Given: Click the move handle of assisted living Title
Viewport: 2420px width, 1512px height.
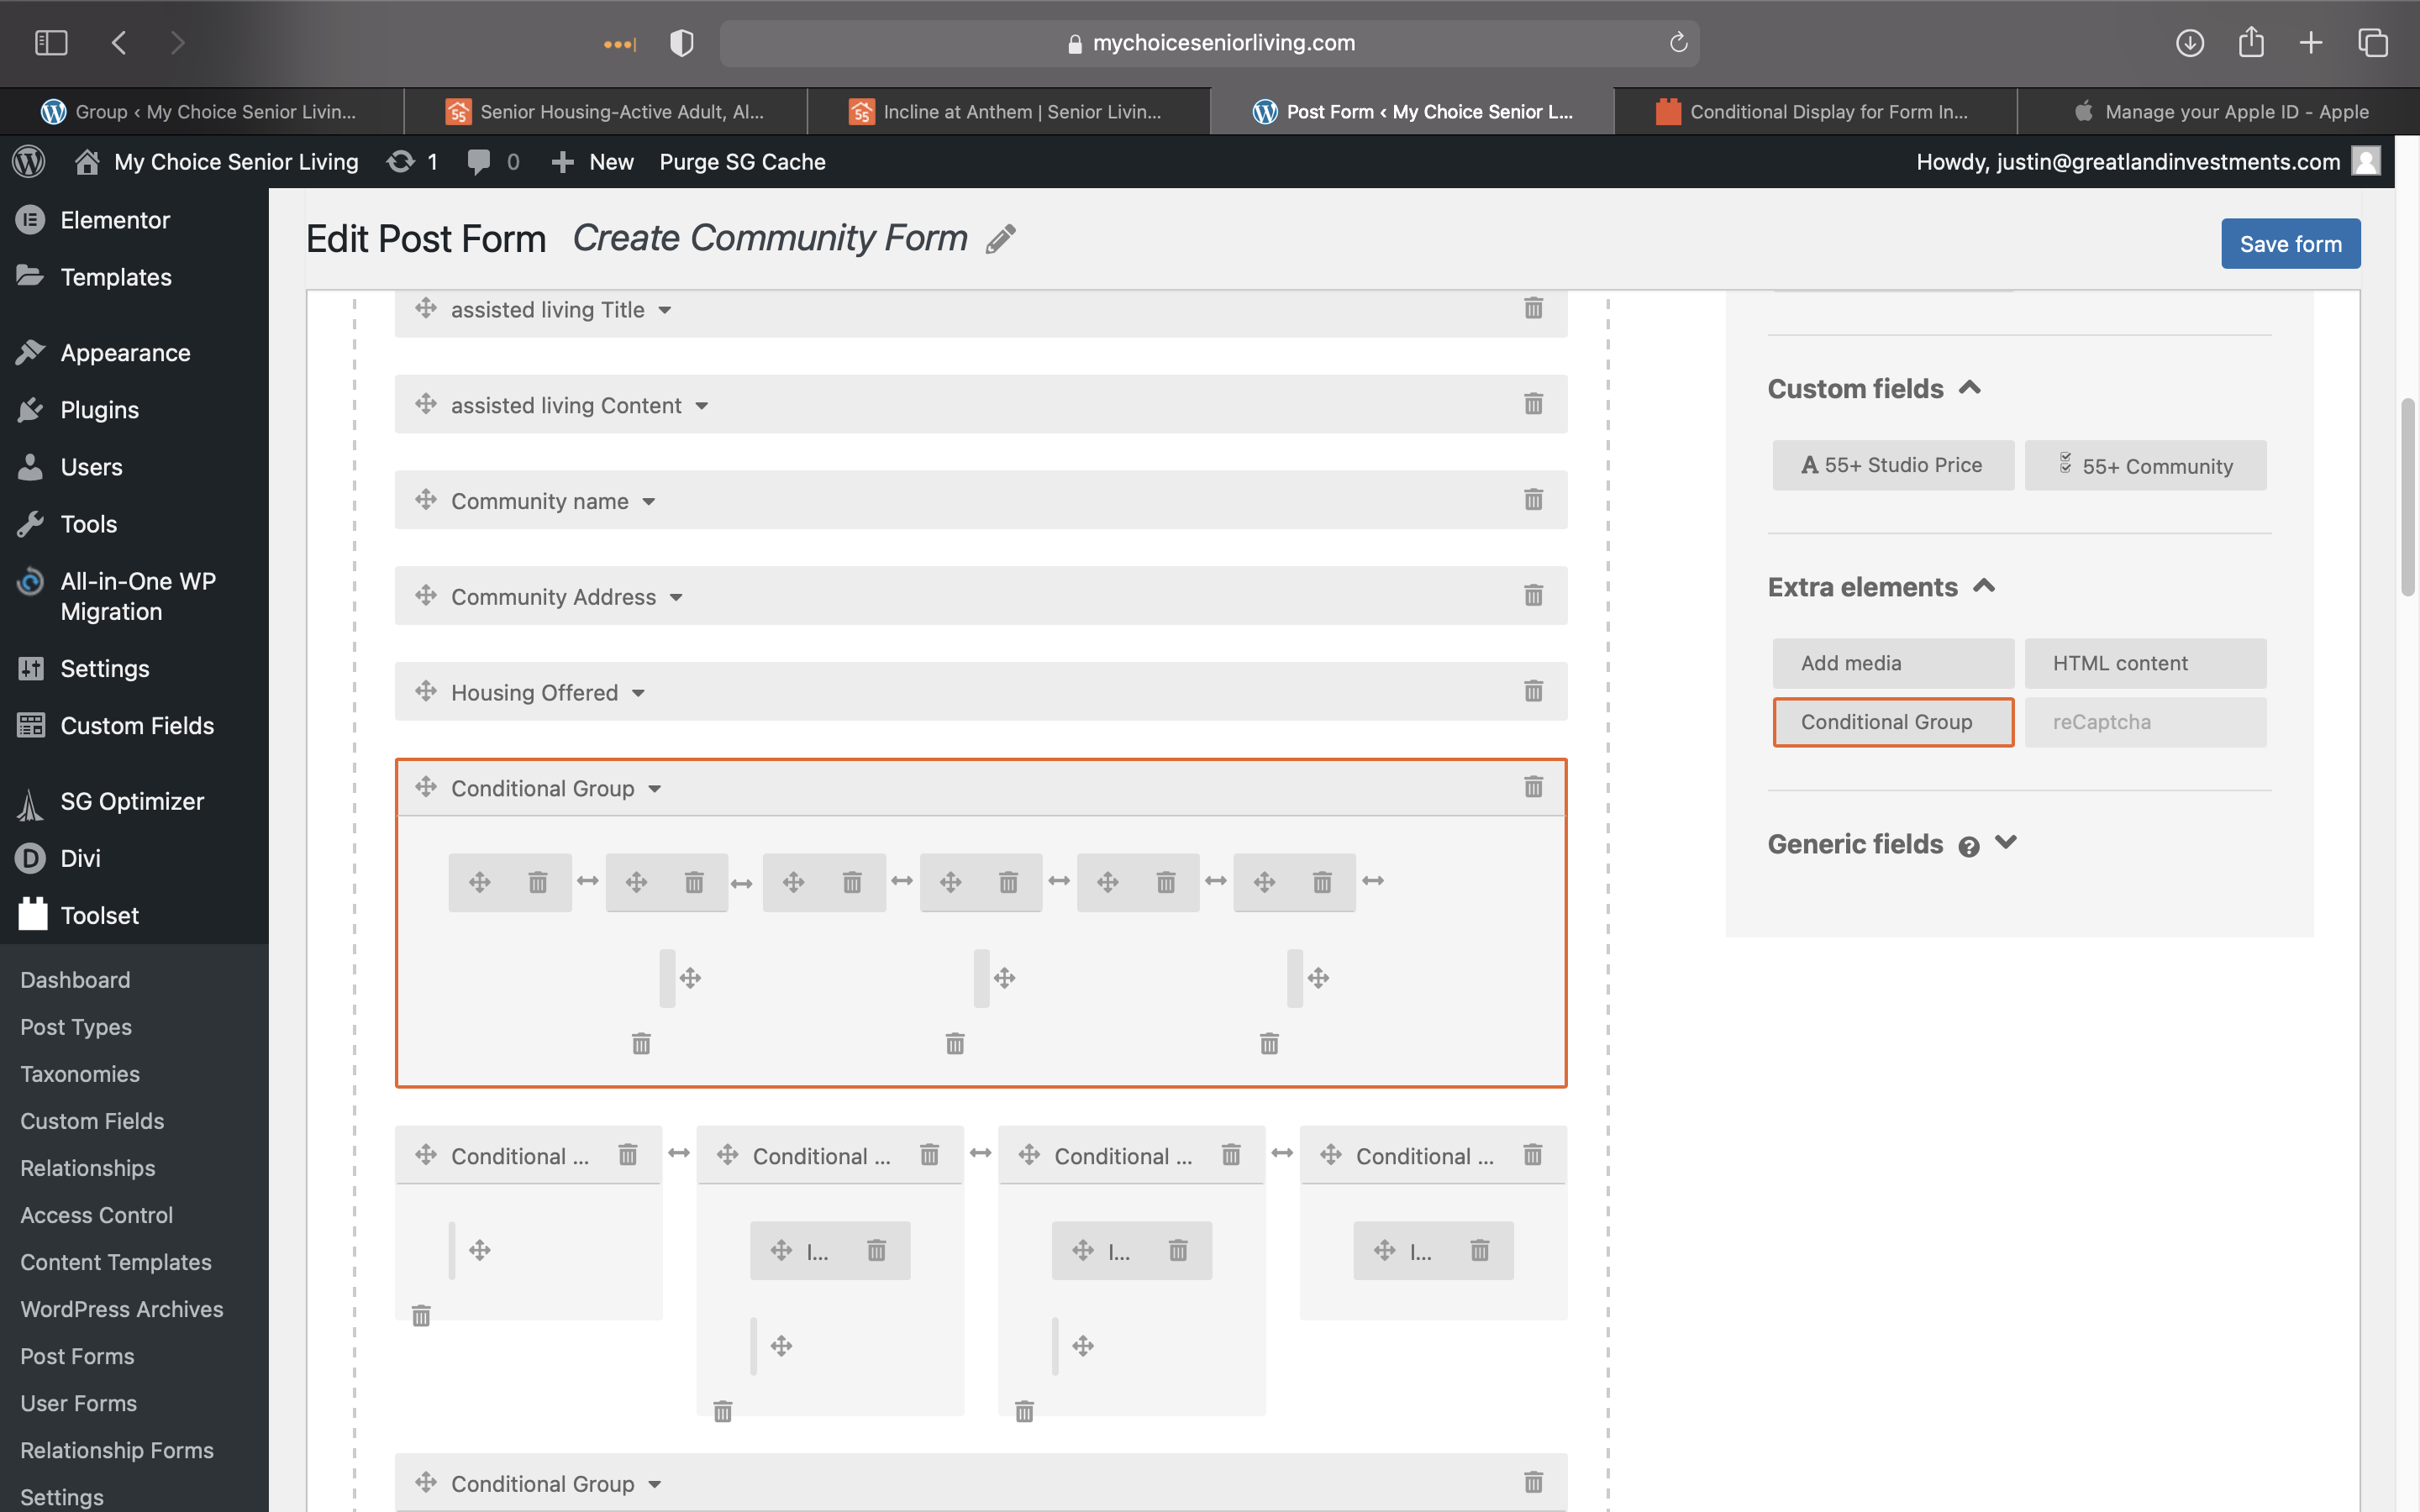Looking at the screenshot, I should coord(426,308).
